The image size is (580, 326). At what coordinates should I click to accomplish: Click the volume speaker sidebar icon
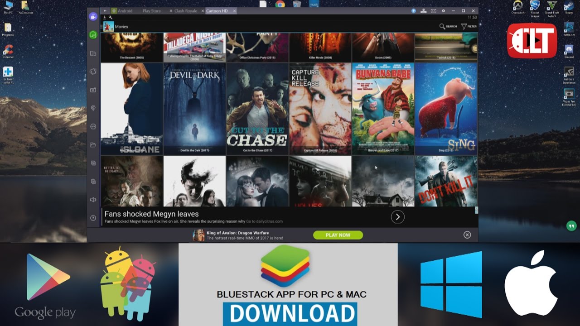(x=93, y=200)
